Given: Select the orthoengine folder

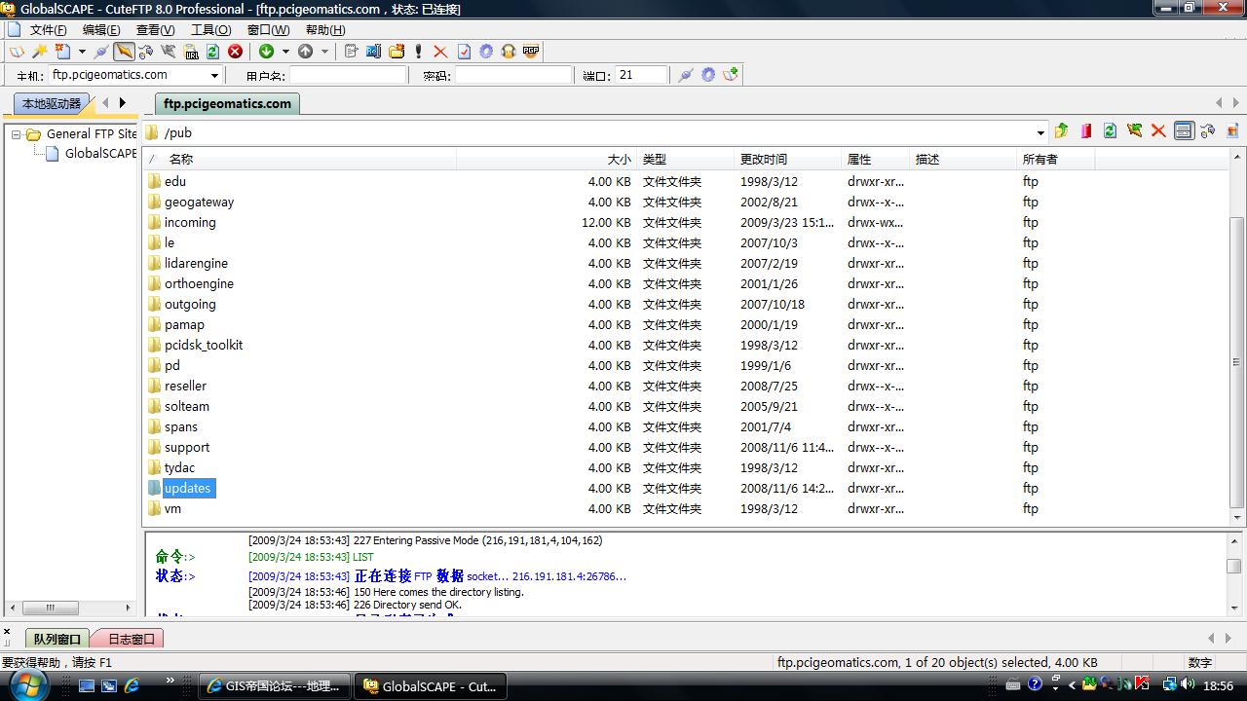Looking at the screenshot, I should 199,283.
